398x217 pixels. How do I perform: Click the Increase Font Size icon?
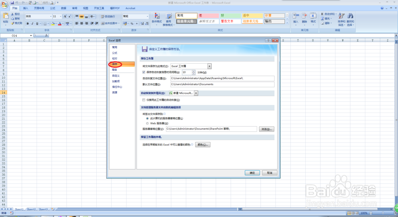65,16
